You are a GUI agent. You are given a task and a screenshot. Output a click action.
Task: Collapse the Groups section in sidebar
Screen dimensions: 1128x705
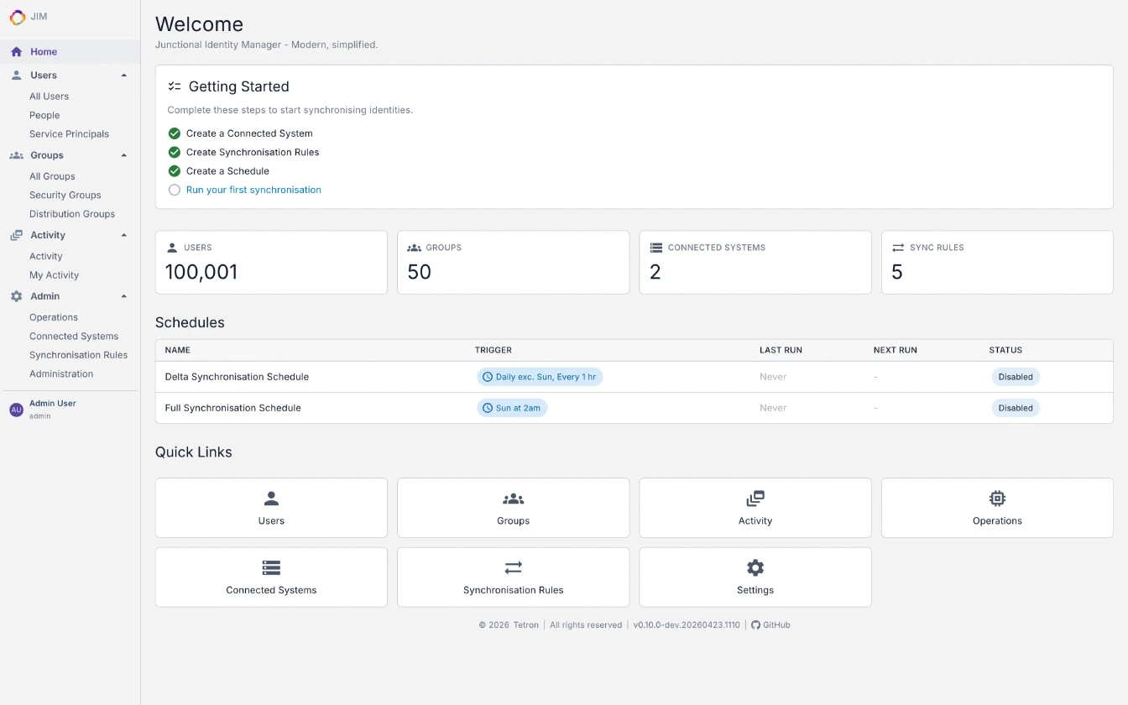click(124, 155)
